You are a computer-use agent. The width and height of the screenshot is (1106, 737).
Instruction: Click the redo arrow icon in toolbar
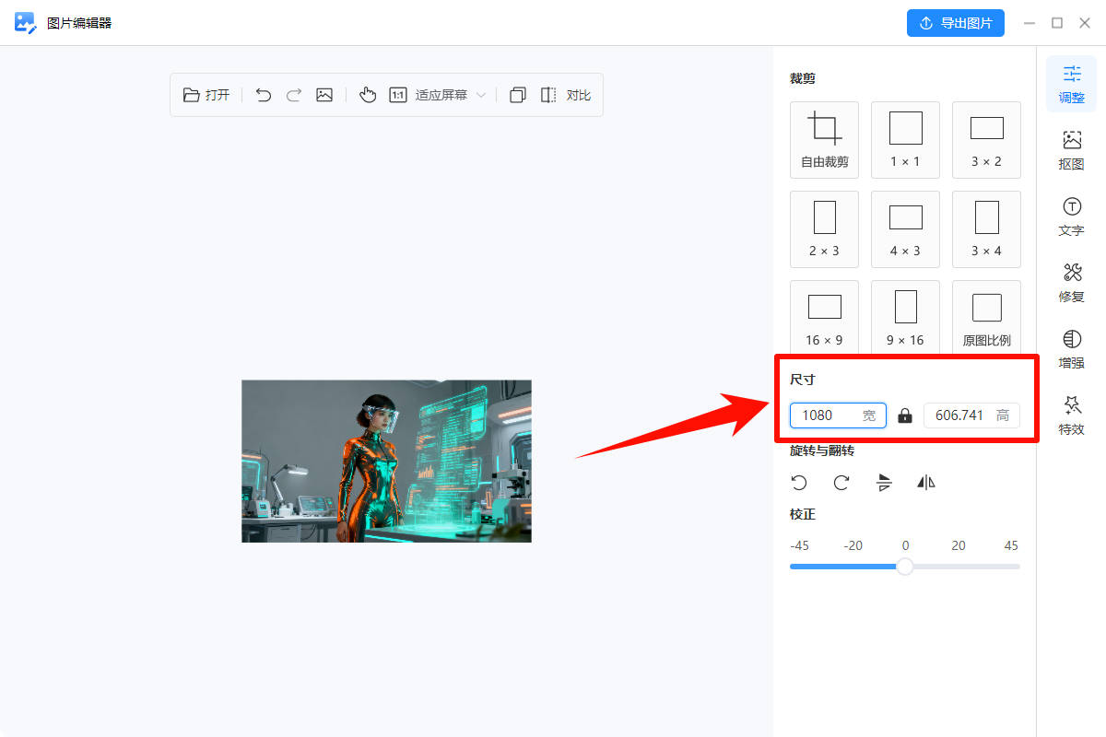tap(294, 95)
